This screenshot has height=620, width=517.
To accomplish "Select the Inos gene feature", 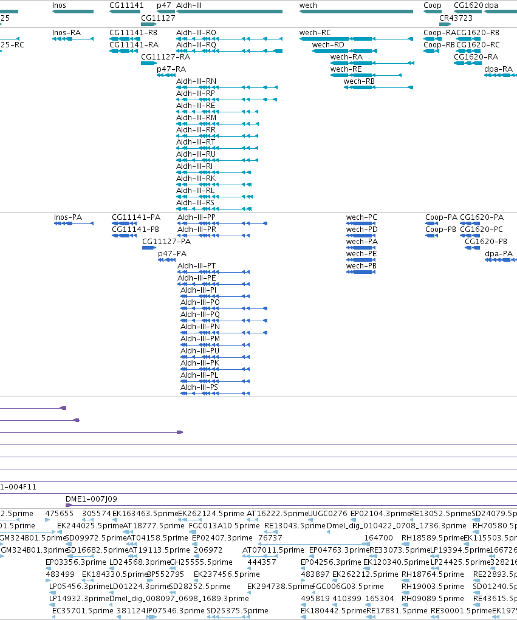I will point(73,12).
